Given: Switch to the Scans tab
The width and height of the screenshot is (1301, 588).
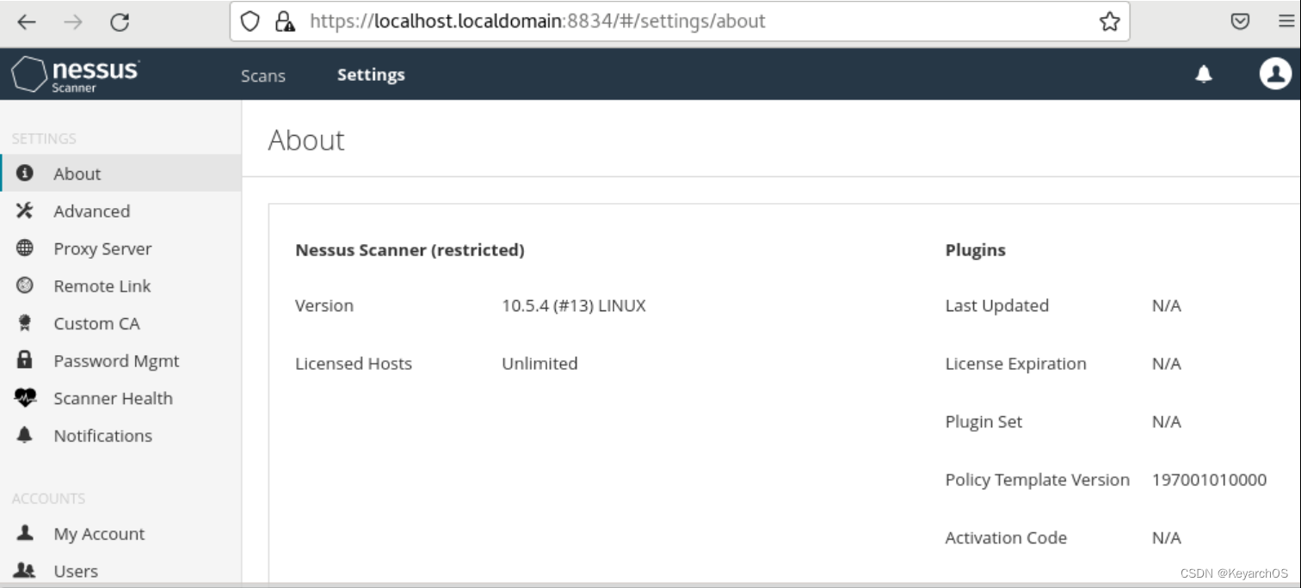Looking at the screenshot, I should point(263,76).
